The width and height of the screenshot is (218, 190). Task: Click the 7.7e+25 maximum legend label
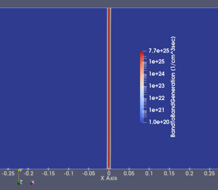(159, 51)
